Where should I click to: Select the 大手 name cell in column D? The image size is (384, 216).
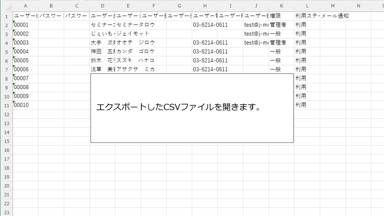pos(103,43)
